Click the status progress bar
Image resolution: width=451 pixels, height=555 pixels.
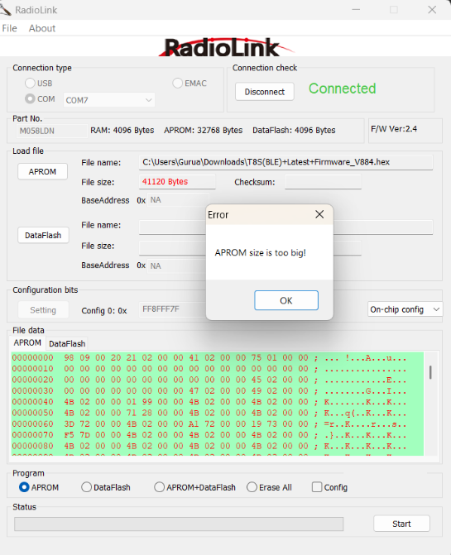coord(179,524)
